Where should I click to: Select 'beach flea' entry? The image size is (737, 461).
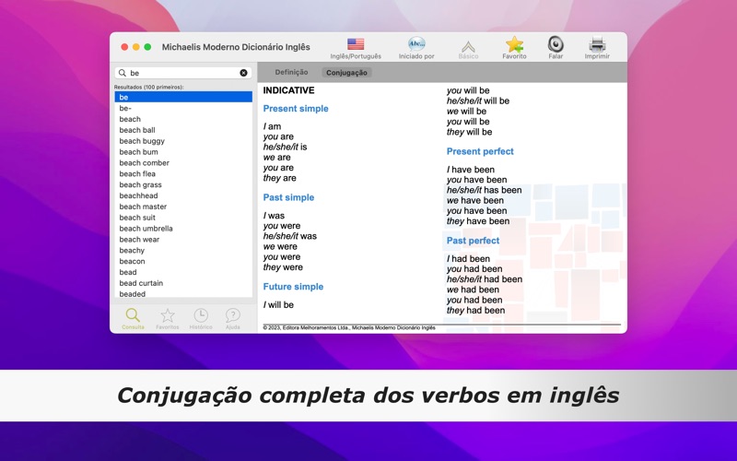(x=183, y=173)
